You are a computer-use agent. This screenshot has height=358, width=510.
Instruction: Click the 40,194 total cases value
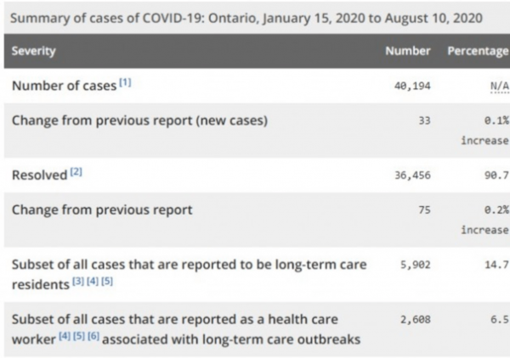point(414,86)
